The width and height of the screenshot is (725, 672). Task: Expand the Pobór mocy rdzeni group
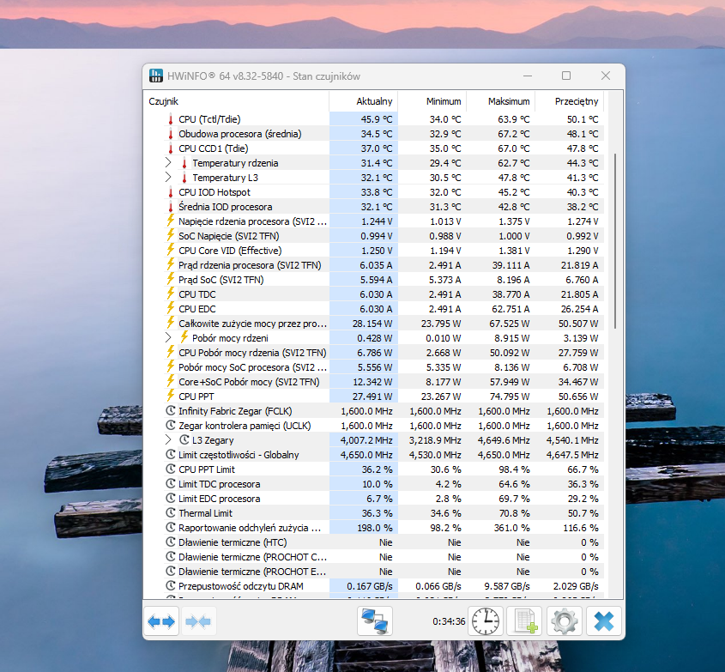click(169, 338)
